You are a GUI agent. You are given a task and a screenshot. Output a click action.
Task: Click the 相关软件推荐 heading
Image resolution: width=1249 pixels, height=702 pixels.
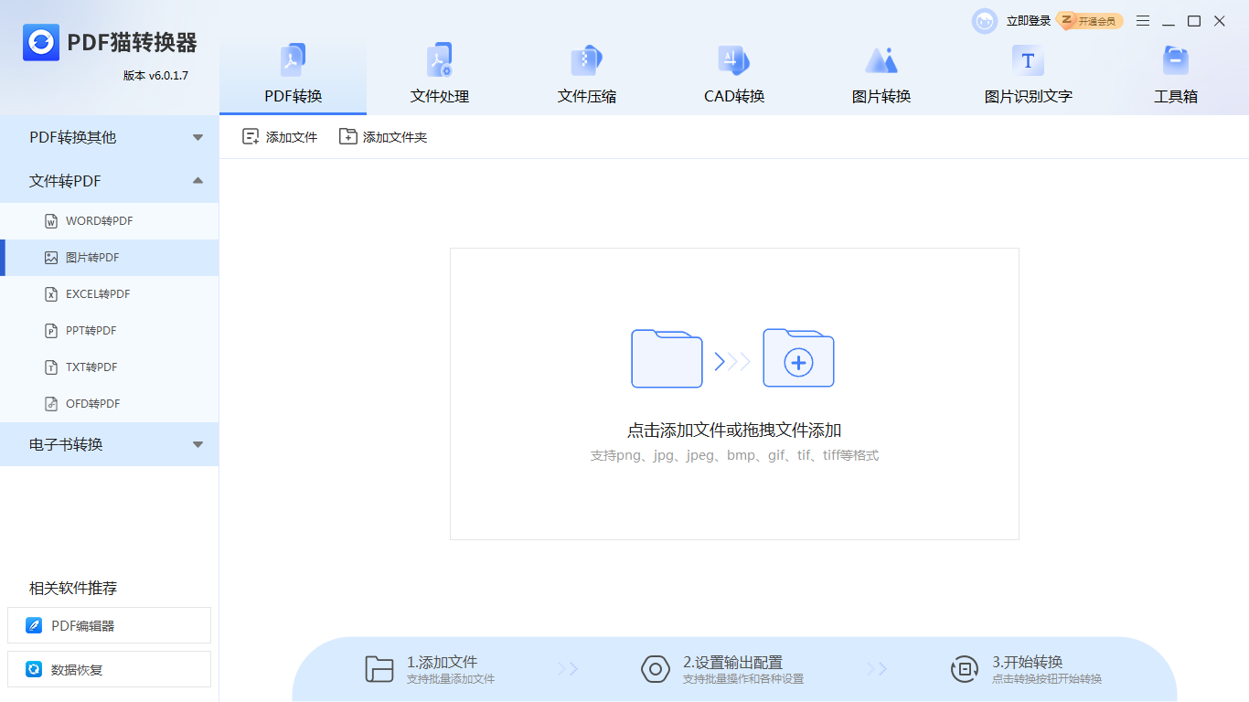(73, 588)
